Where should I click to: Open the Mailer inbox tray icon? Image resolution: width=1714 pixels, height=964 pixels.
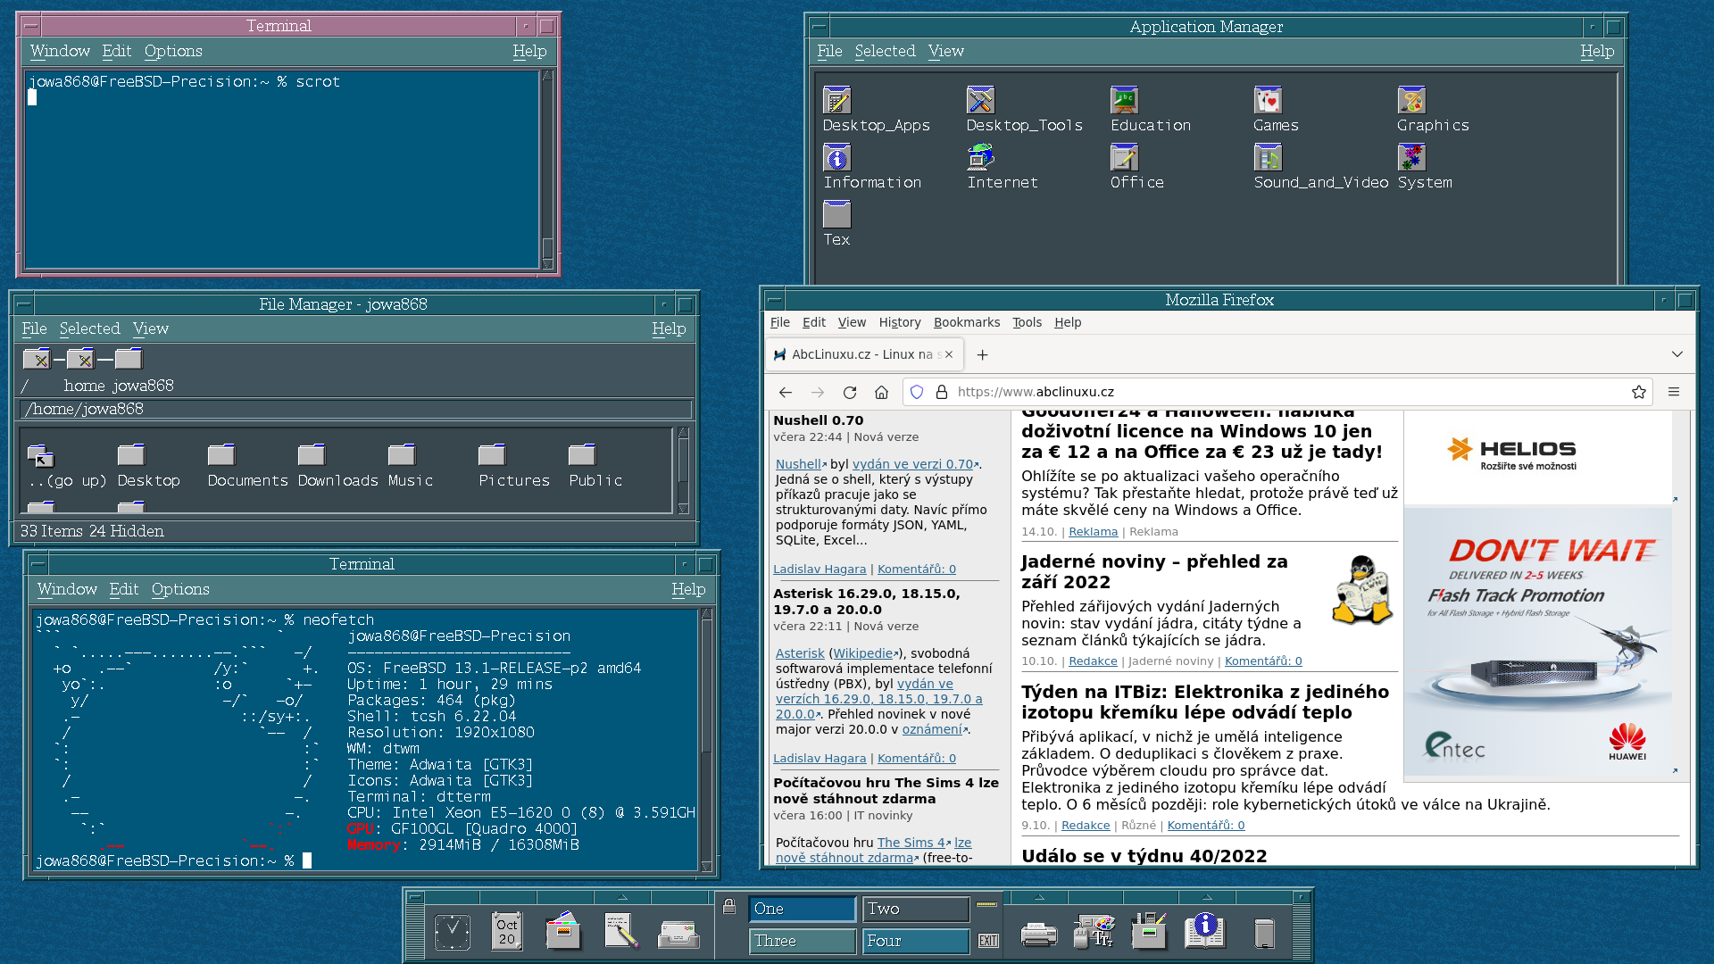click(x=678, y=934)
